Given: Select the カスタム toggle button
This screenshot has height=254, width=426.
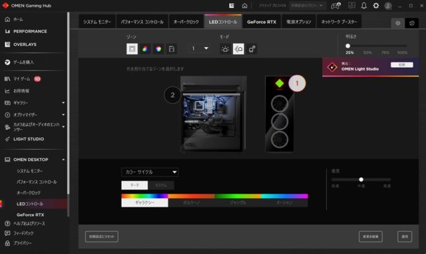Looking at the screenshot, I should pyautogui.click(x=161, y=185).
